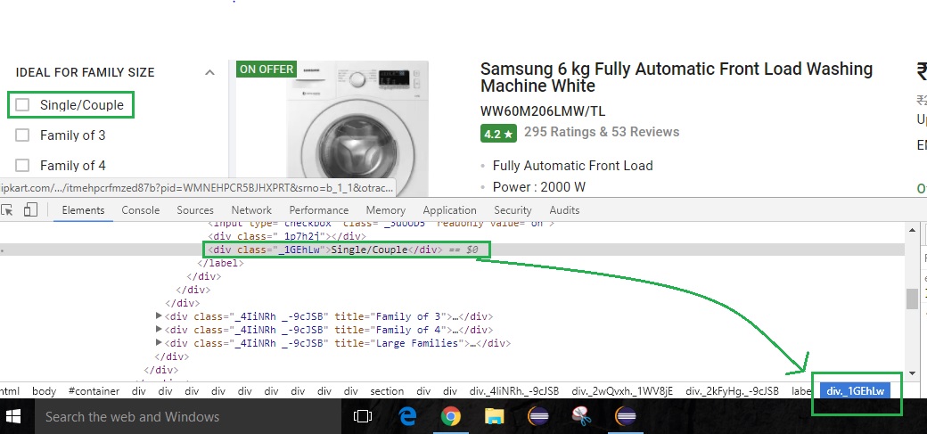This screenshot has width=927, height=434.
Task: Click the #container breadcrumb
Action: (x=94, y=391)
